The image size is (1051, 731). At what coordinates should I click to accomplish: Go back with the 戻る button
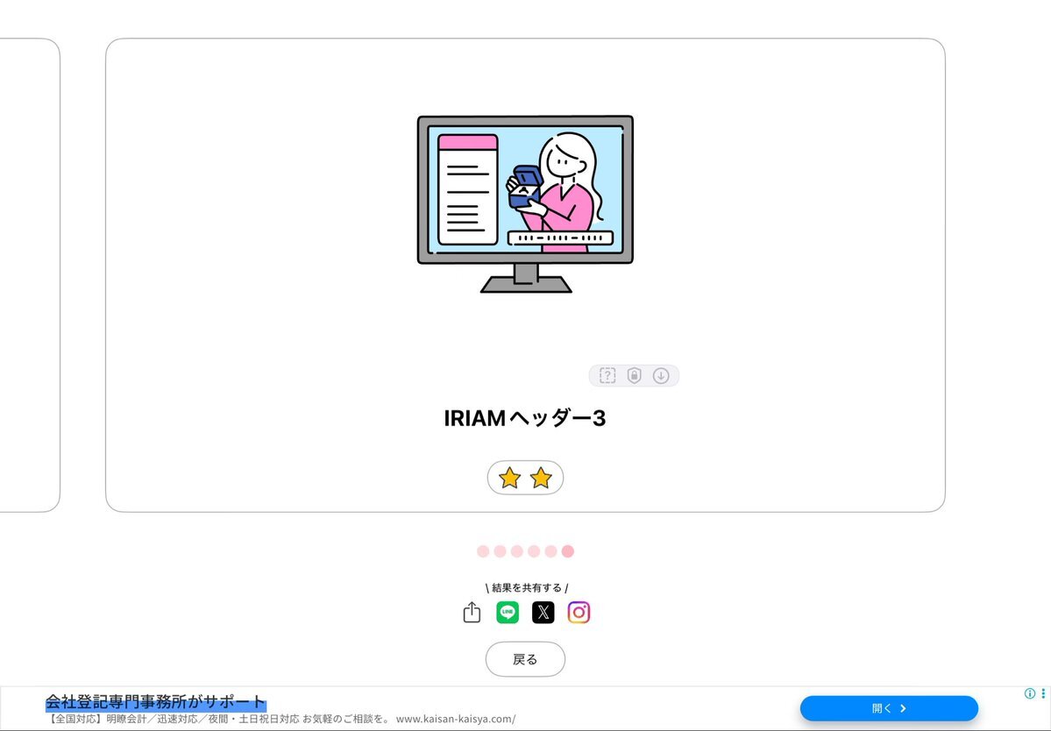tap(525, 659)
